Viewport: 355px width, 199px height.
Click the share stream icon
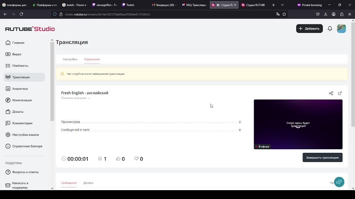pyautogui.click(x=331, y=93)
